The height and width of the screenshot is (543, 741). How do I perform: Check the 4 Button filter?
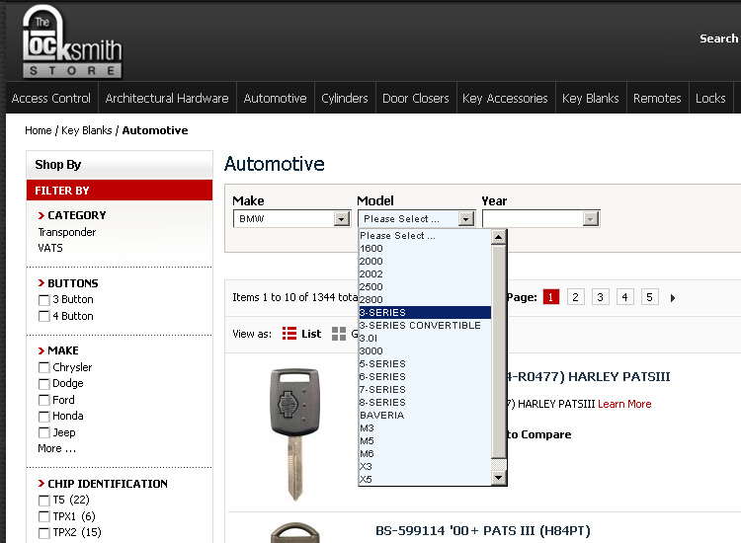click(x=43, y=316)
